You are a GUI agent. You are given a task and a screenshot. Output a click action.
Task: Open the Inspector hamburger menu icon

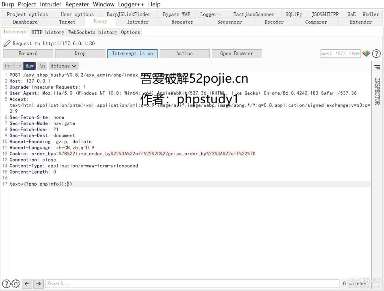(x=377, y=67)
